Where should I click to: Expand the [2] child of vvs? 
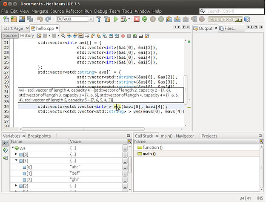(16, 185)
